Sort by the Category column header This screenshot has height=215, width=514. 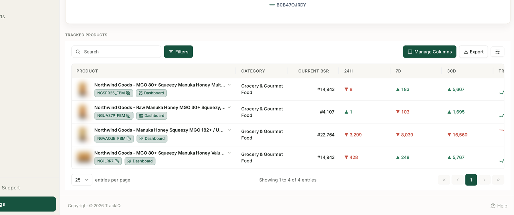253,71
